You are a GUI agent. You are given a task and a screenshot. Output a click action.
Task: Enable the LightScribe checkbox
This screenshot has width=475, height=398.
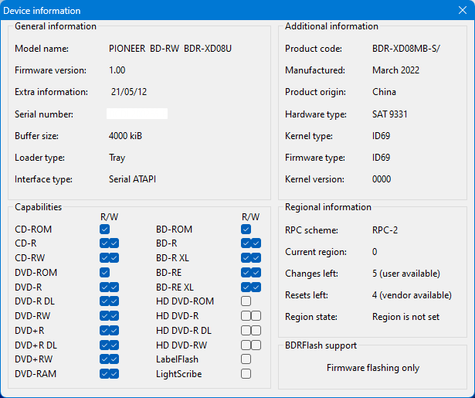coord(246,374)
